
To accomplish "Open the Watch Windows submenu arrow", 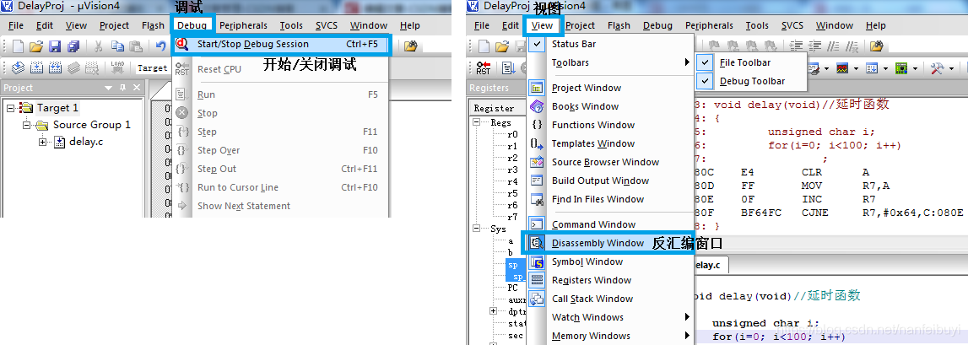I will point(687,317).
